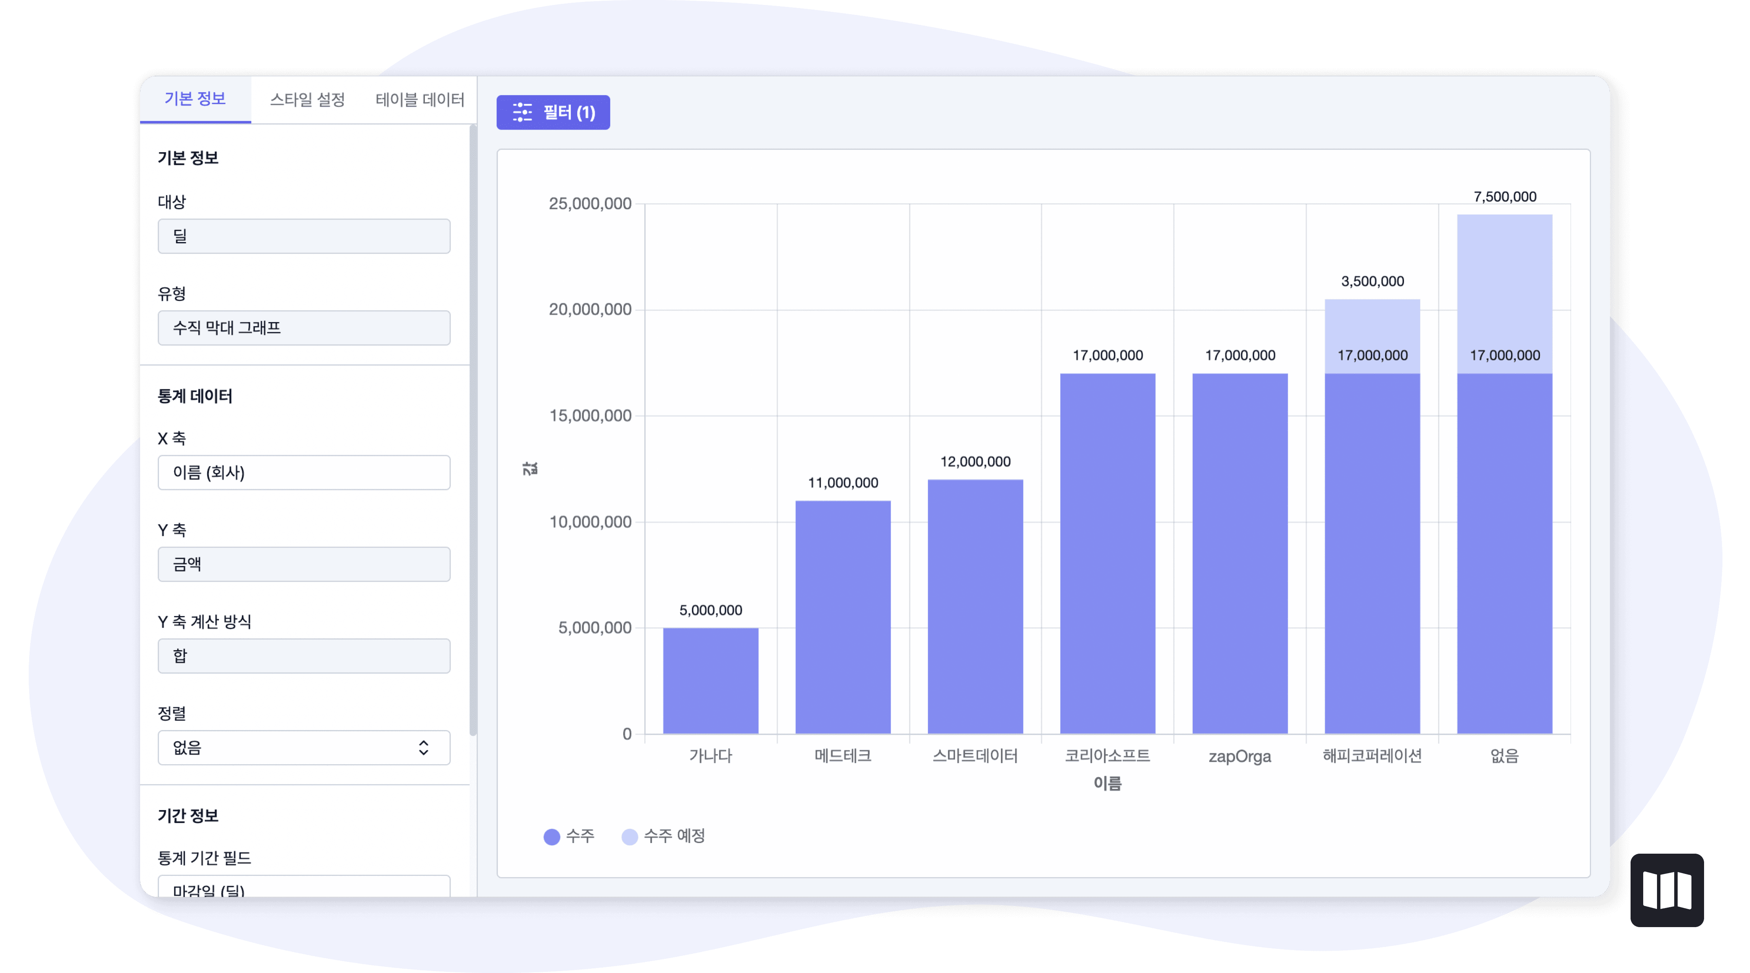Click the 가나다 bar

coord(710,681)
